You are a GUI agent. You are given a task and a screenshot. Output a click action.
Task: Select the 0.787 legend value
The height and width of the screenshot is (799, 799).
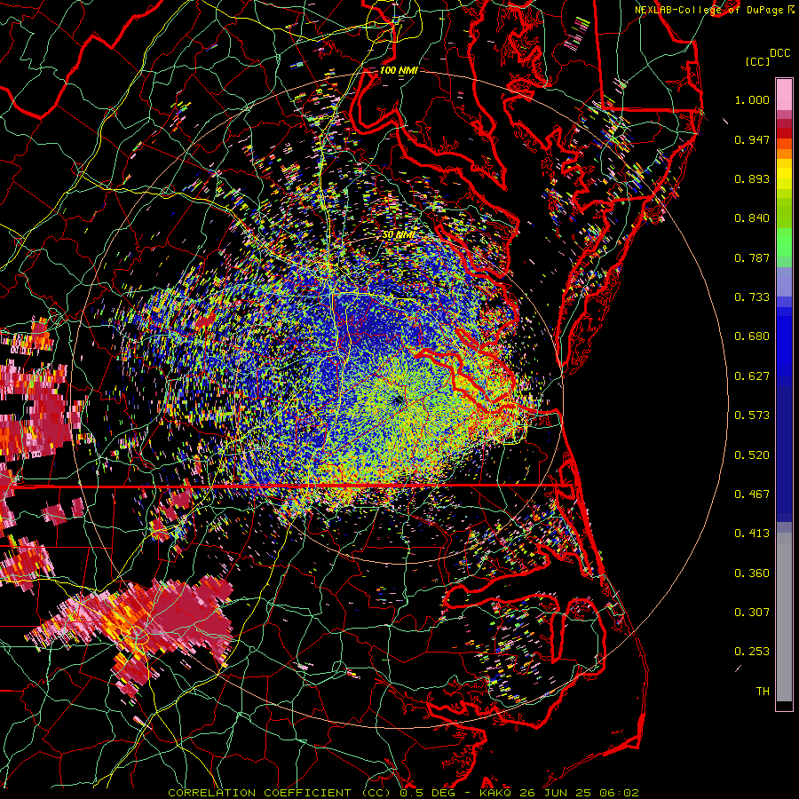[x=752, y=257]
